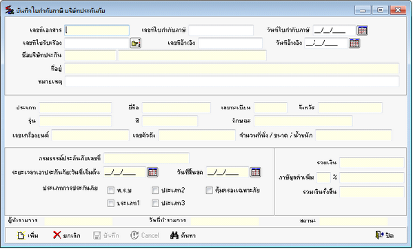
Task: Tick the คุ้มครองเฉพาะภัย checkbox
Action: pos(209,190)
